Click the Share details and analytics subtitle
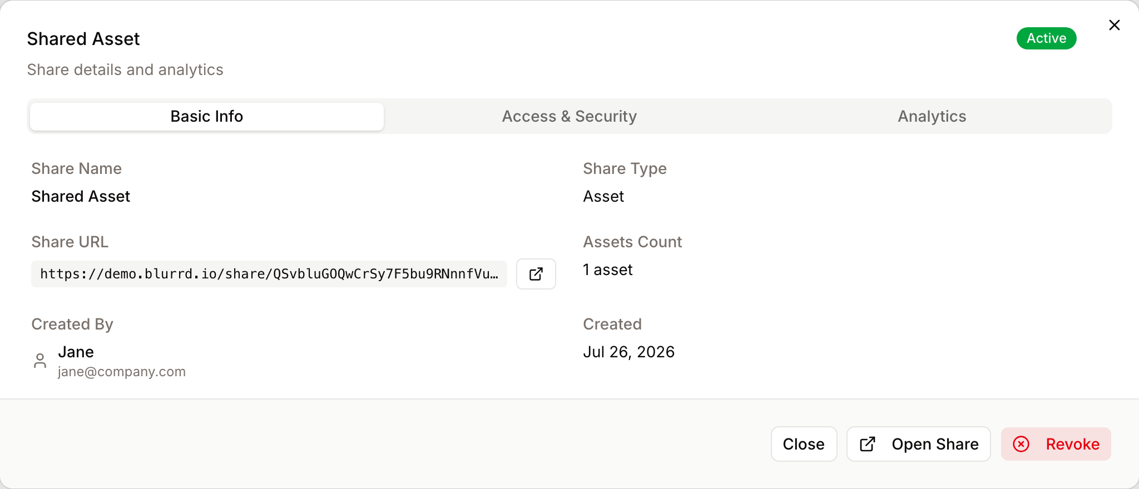 pos(125,69)
